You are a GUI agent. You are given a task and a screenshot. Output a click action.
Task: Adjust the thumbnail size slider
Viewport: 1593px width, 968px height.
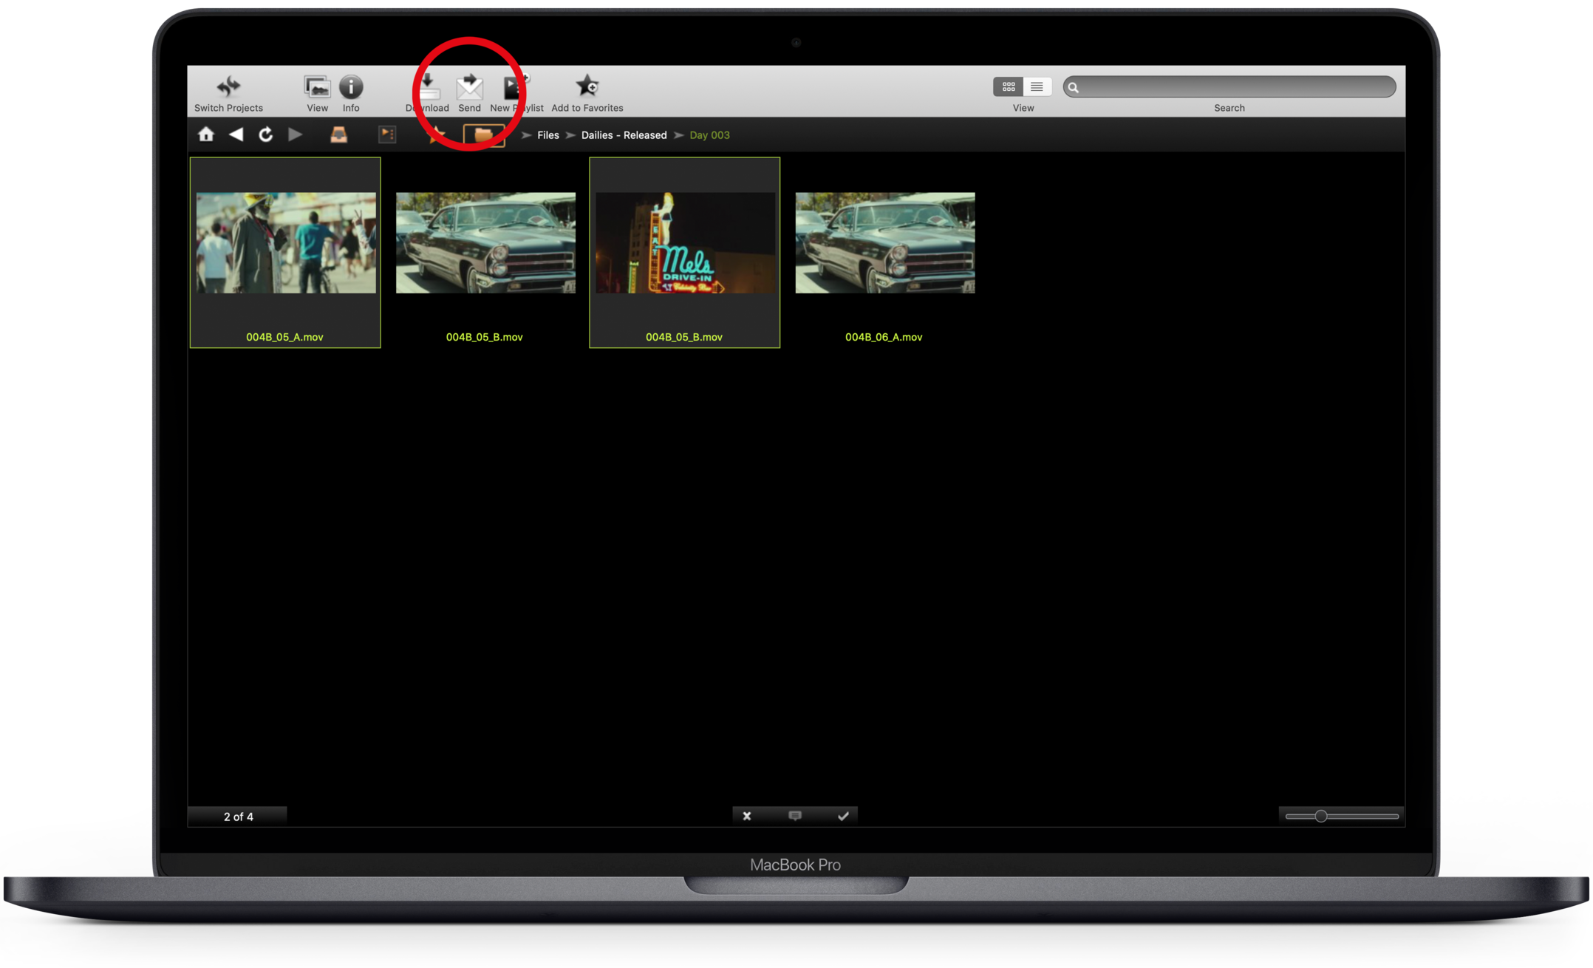(1320, 816)
